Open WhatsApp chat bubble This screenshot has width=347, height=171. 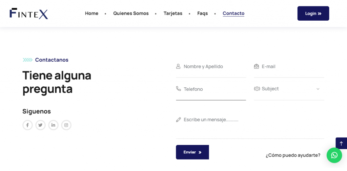[x=334, y=155]
